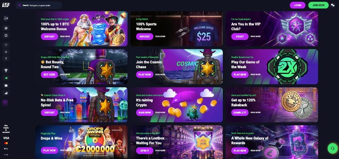The image size is (339, 159).
Task: Open the Cosmic Chase banner image
Action: click(177, 67)
